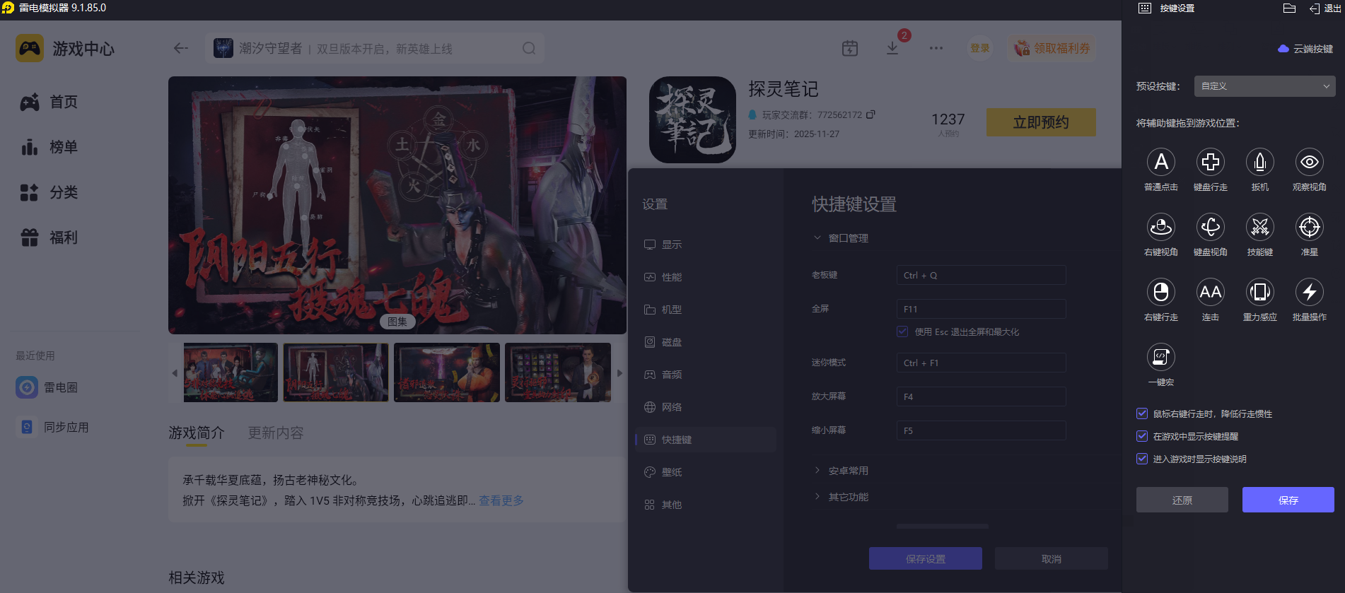1345x593 pixels.
Task: Open 其他 settings category
Action: [706, 505]
